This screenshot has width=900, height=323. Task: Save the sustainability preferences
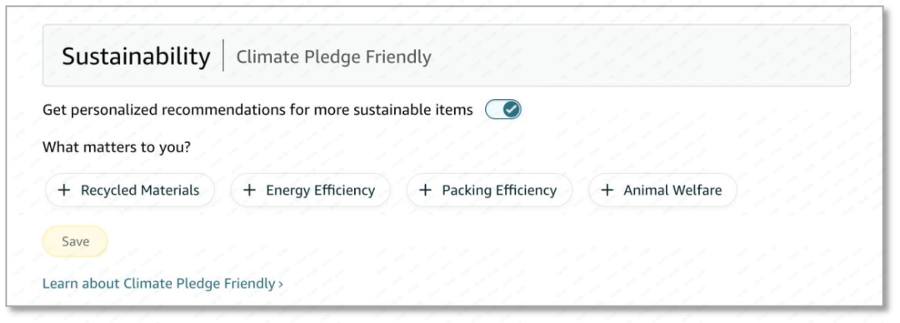click(x=75, y=241)
